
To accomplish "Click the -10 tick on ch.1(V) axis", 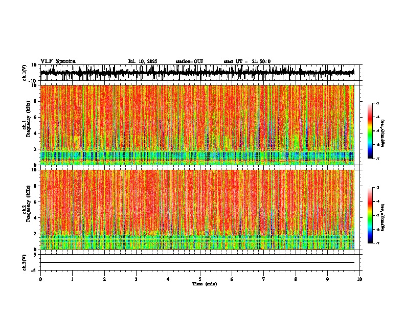I will [33, 81].
